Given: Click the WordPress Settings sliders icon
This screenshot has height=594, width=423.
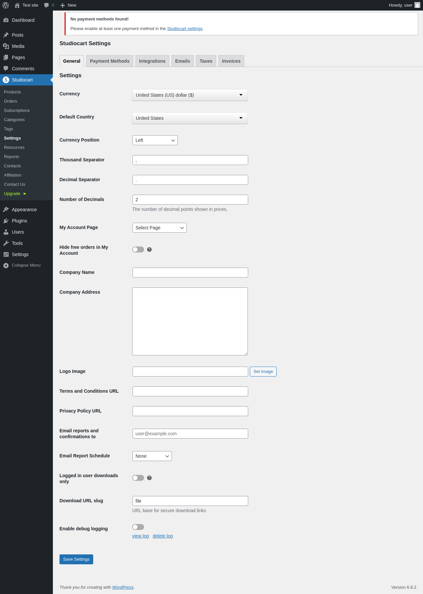Looking at the screenshot, I should [6, 254].
